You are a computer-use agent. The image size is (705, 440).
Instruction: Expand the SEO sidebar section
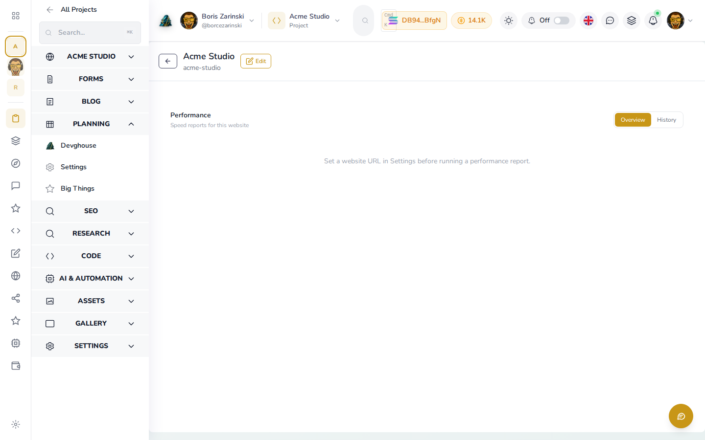click(x=90, y=211)
